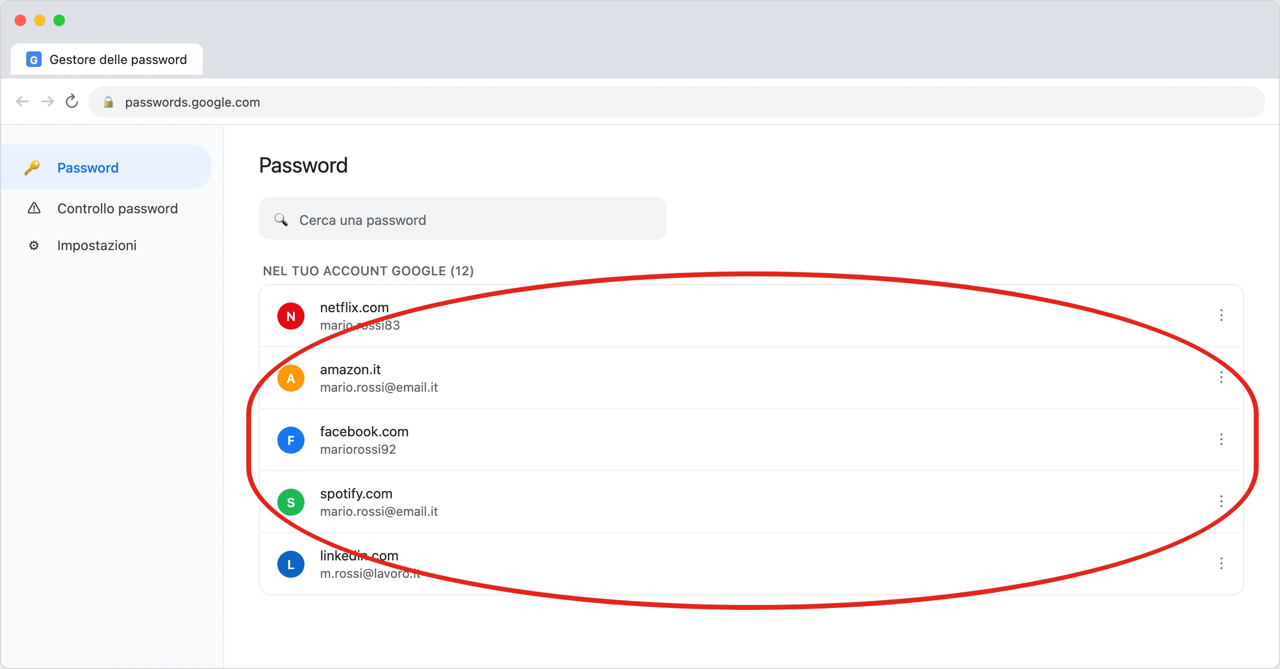Click the browser back arrow

pos(22,102)
